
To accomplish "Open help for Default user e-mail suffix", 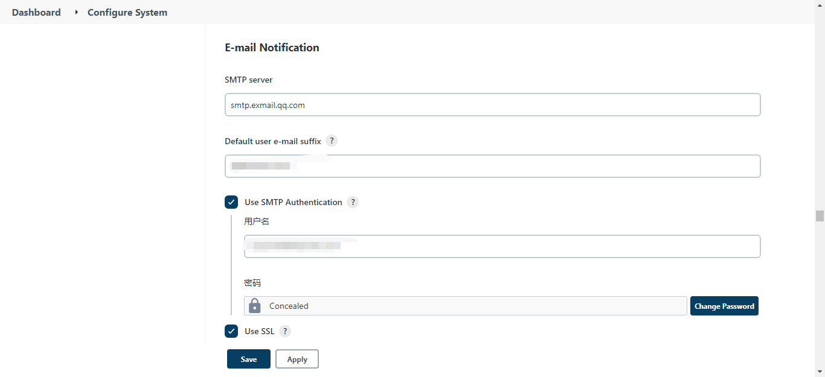I will coord(331,141).
